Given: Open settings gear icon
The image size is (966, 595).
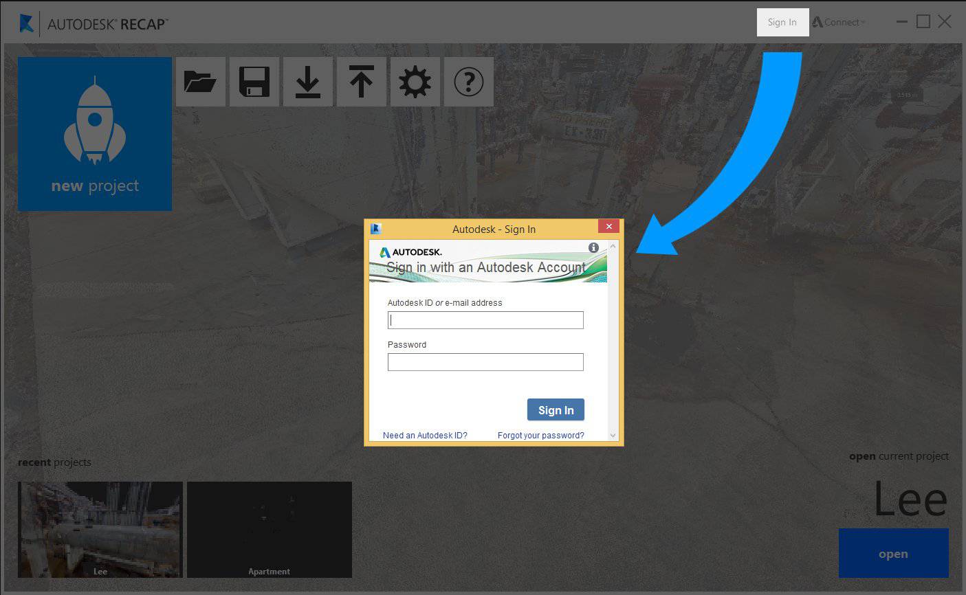Looking at the screenshot, I should 415,82.
